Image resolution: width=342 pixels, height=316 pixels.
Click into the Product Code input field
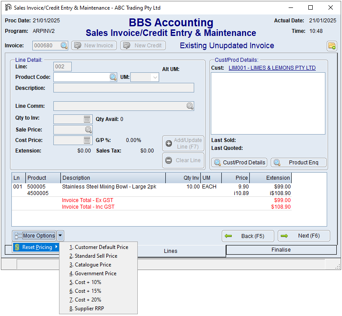81,77
